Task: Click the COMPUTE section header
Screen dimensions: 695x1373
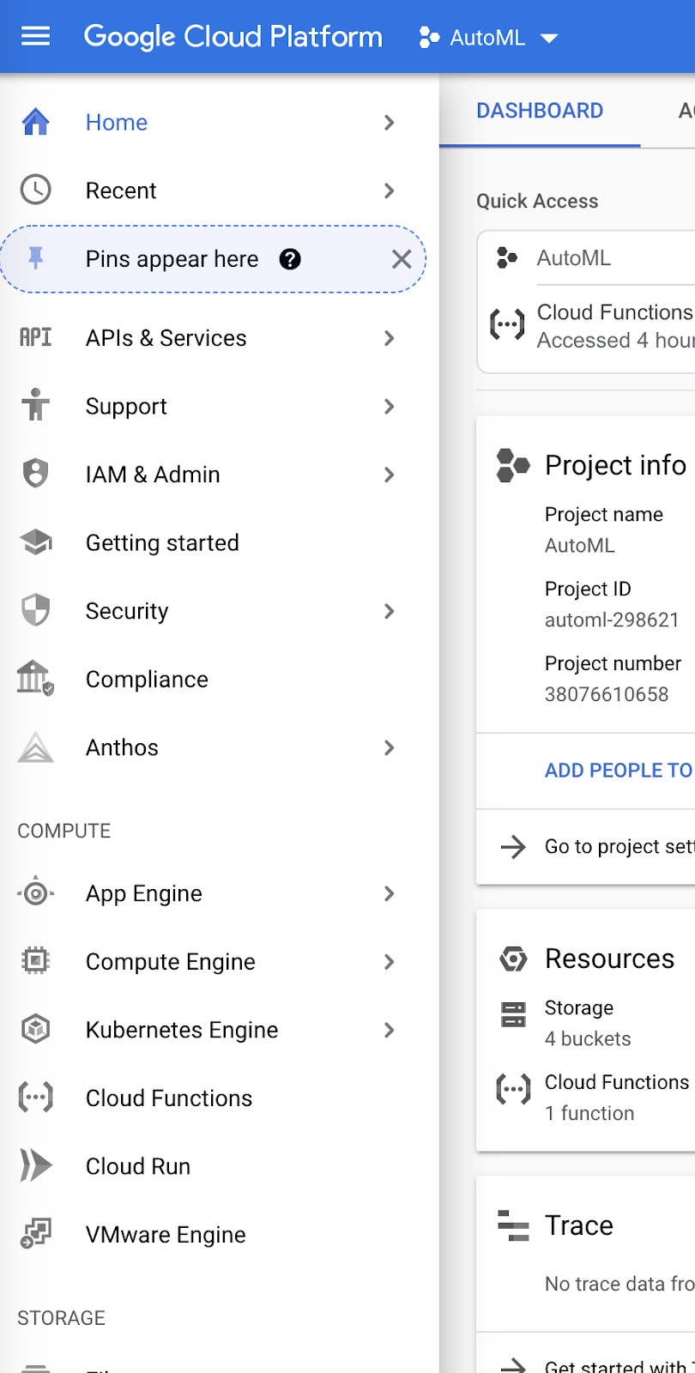Action: 64,831
